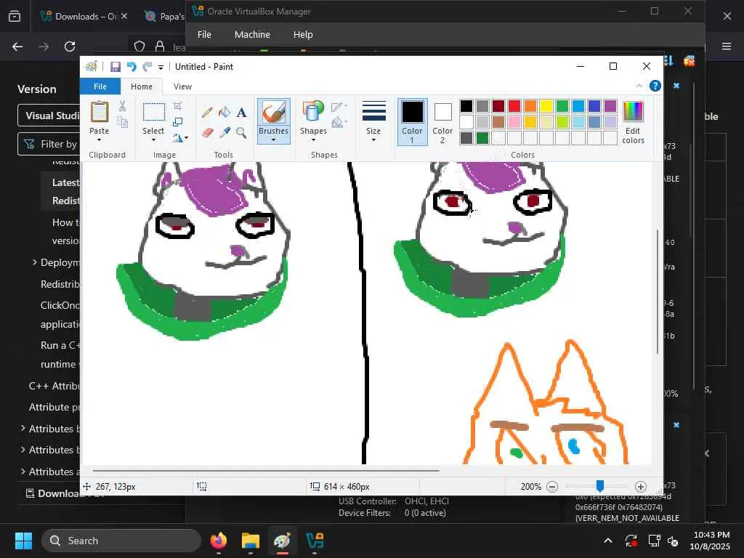Select Color 1 button
This screenshot has width=744, height=558.
(x=412, y=122)
